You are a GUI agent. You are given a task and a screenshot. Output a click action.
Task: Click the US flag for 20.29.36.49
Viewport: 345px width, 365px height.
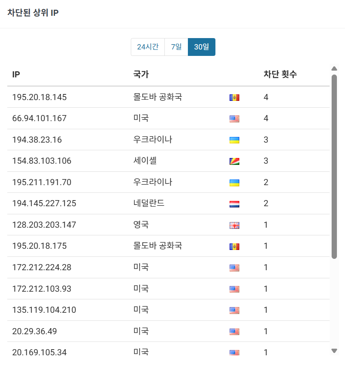click(x=234, y=332)
